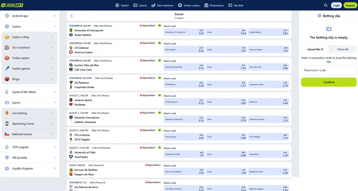
Task: Open the Android app chevron
Action: click(x=55, y=16)
